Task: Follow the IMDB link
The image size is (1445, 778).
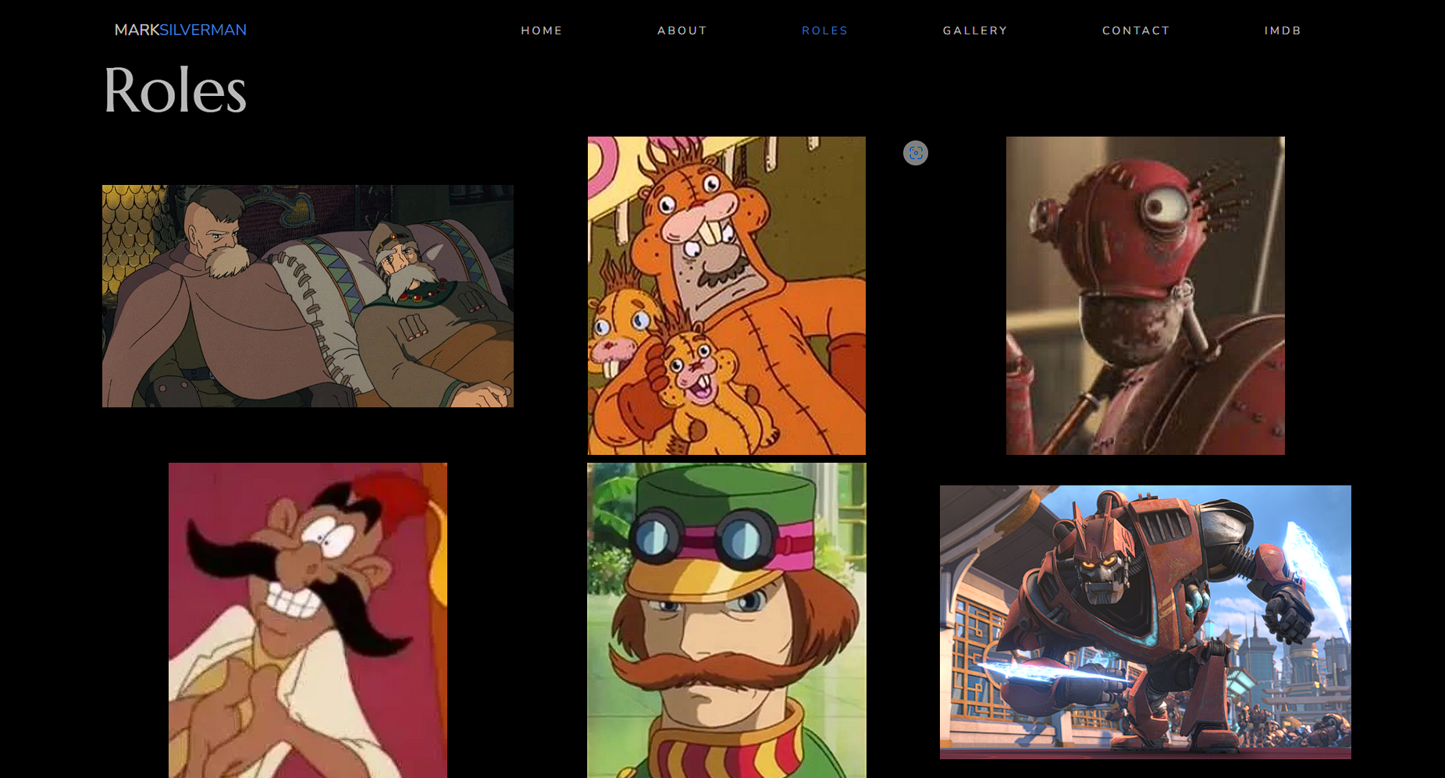Action: [1283, 30]
